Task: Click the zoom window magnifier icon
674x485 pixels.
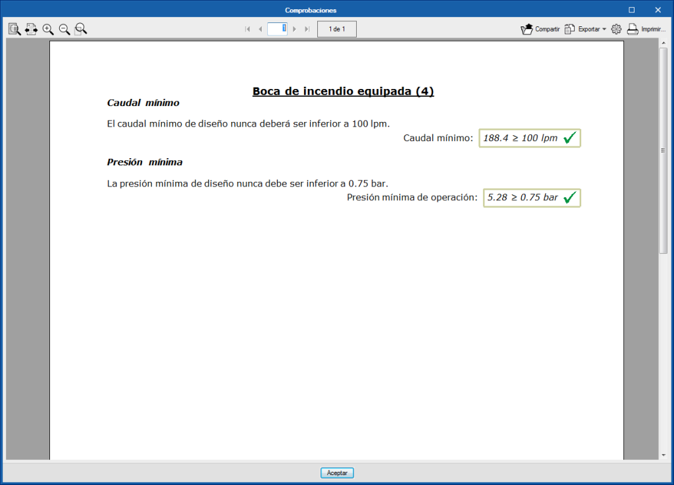Action: point(81,29)
